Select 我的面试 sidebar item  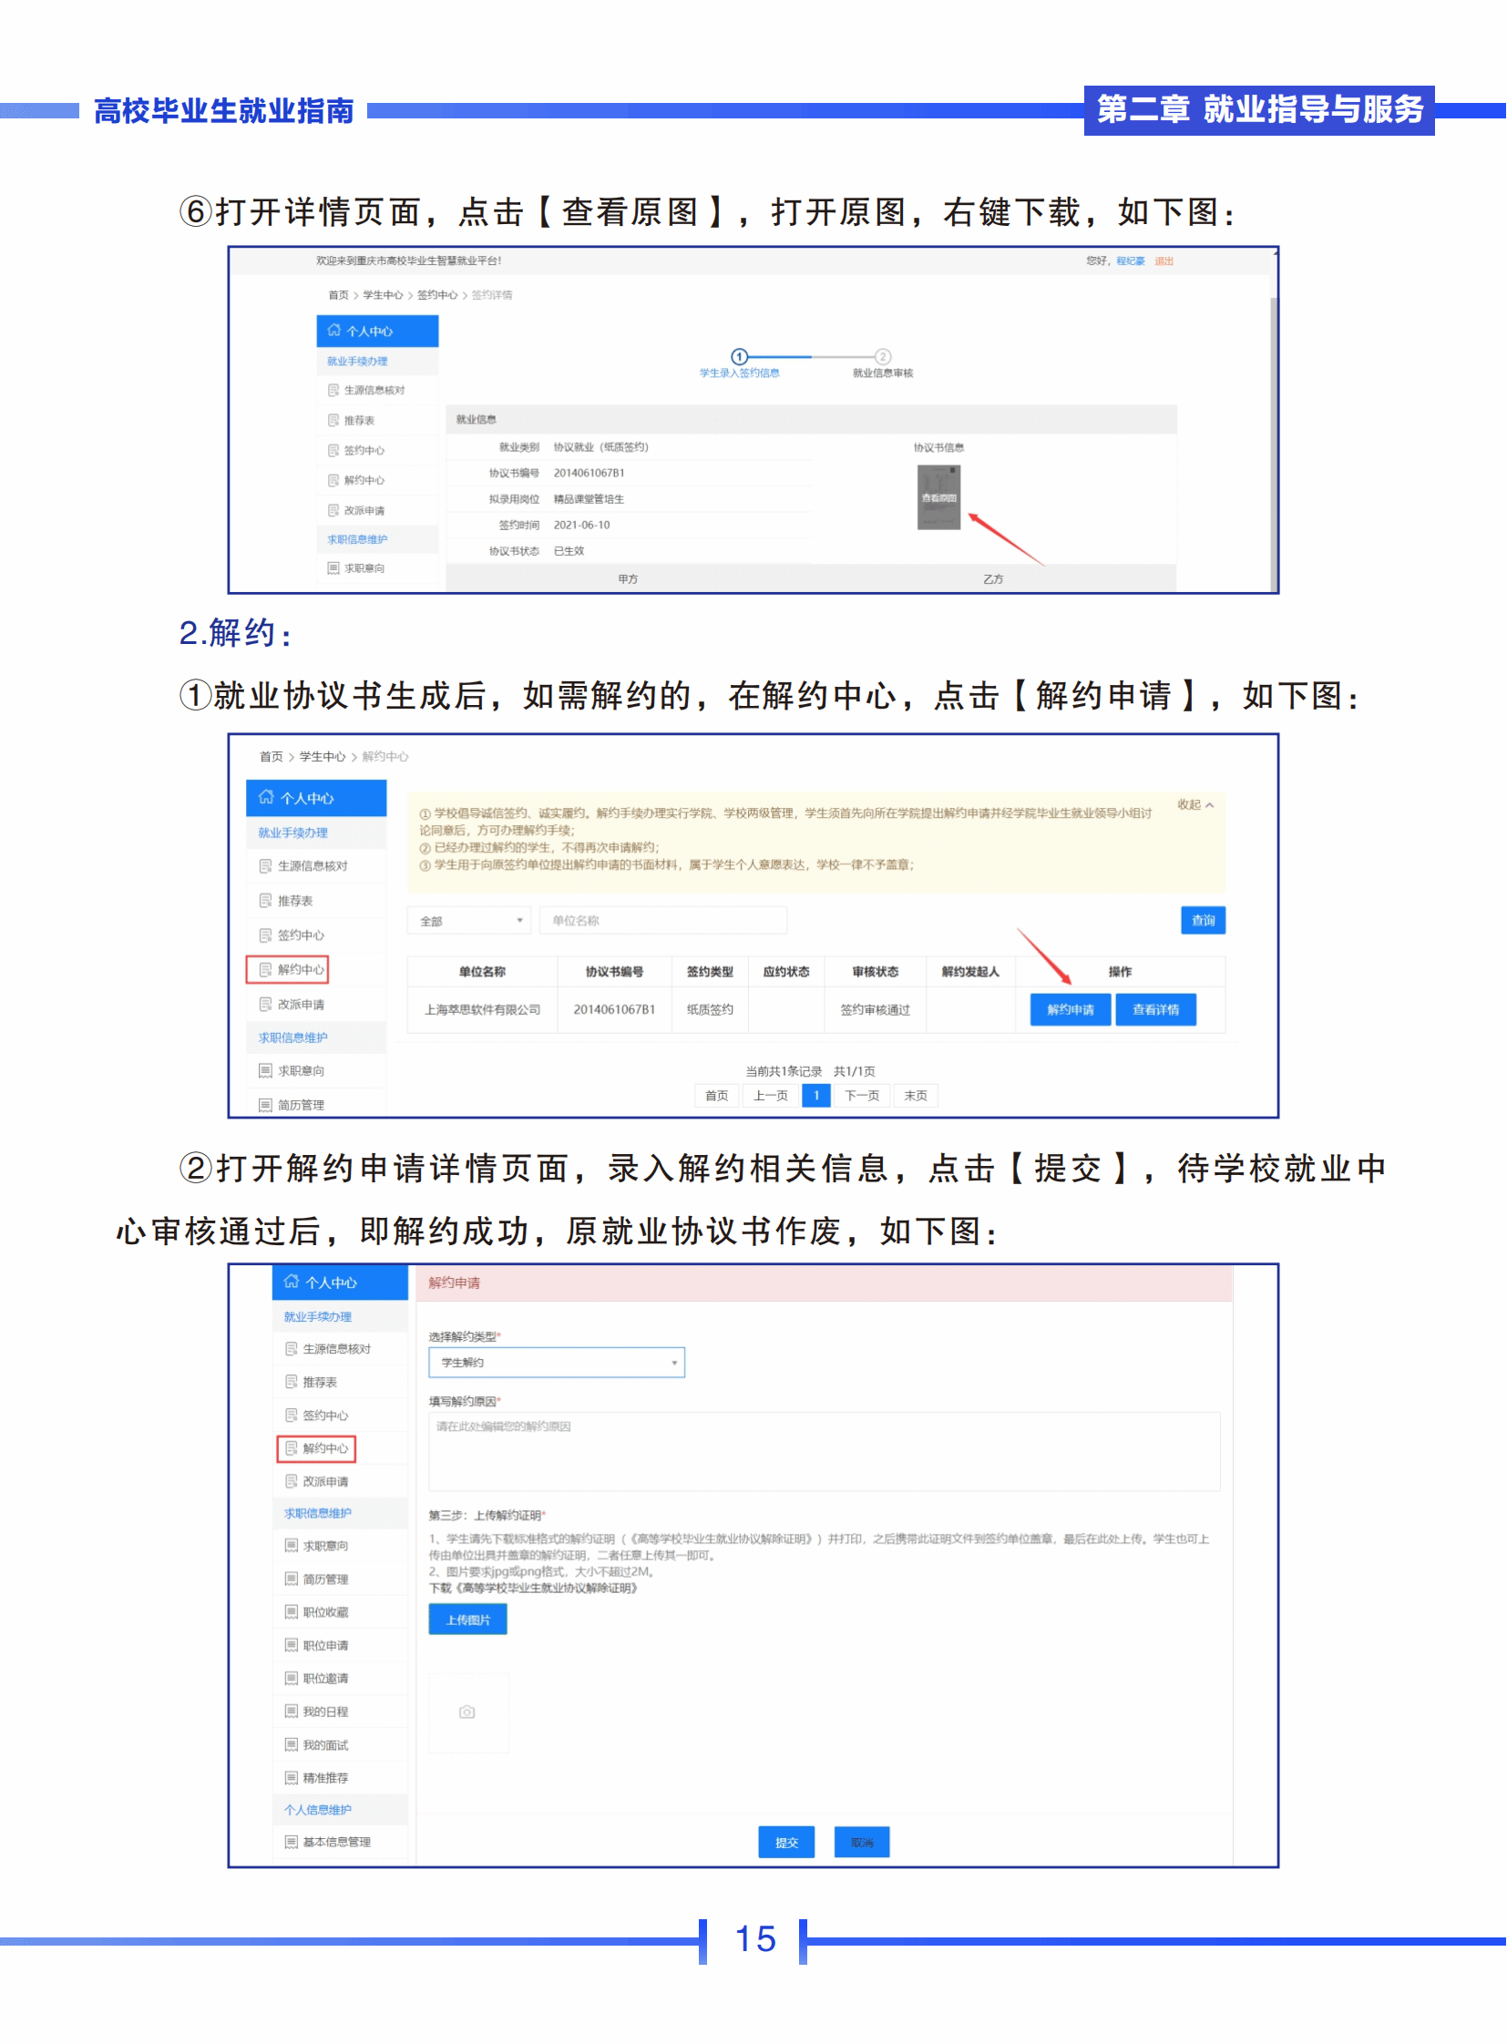[x=324, y=1745]
